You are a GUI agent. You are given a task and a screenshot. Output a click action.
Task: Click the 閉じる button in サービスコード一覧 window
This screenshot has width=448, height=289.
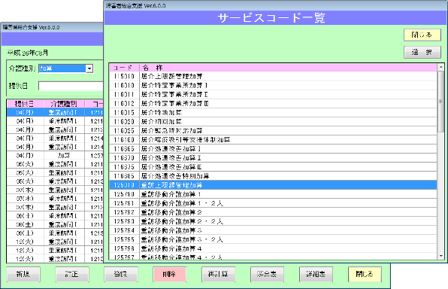[x=422, y=35]
